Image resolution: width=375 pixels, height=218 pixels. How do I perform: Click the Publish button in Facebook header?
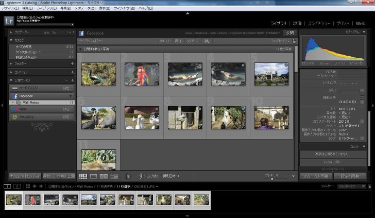pos(289,33)
